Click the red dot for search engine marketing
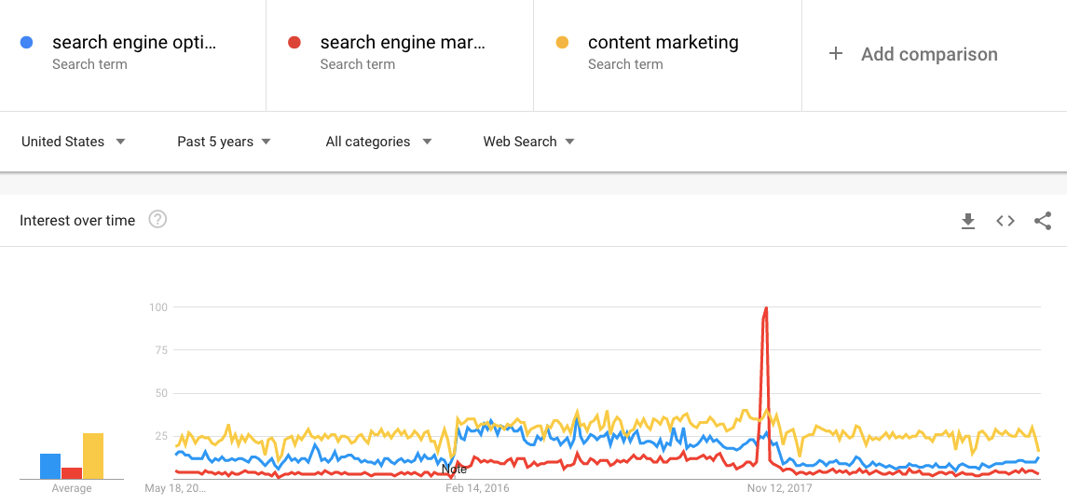Screen dimensions: 1067x504 pos(294,42)
